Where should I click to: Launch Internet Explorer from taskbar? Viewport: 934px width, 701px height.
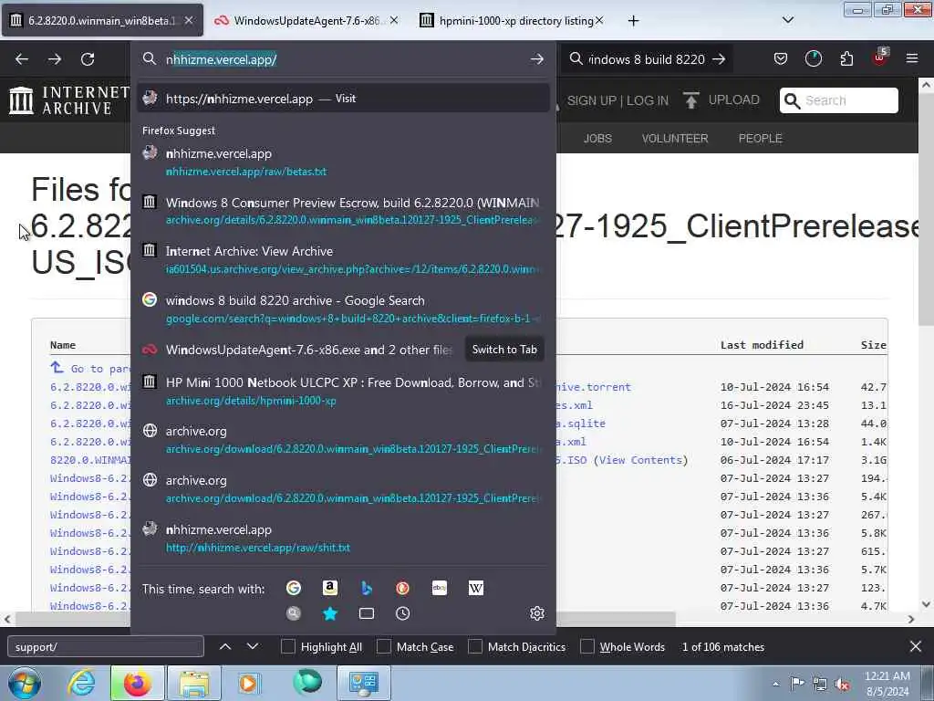click(81, 683)
